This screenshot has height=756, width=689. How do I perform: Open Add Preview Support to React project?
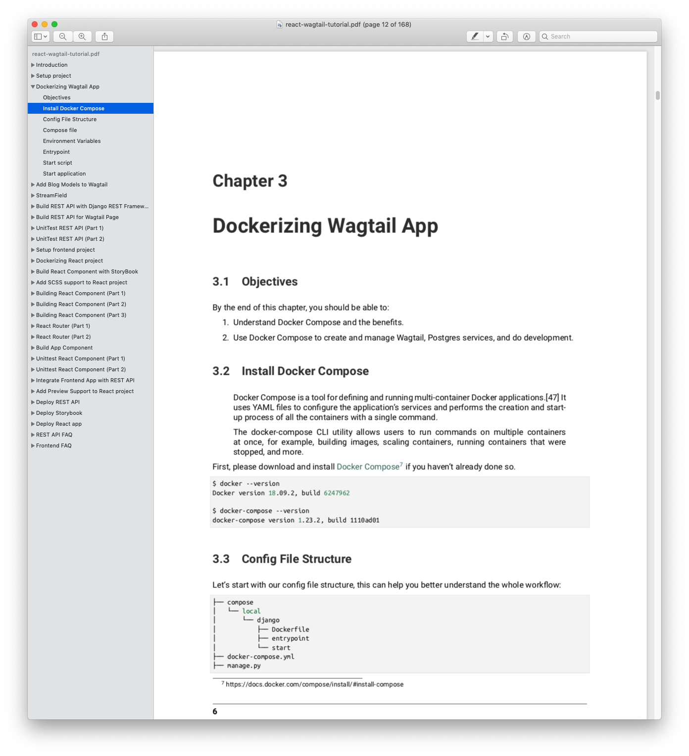(91, 391)
